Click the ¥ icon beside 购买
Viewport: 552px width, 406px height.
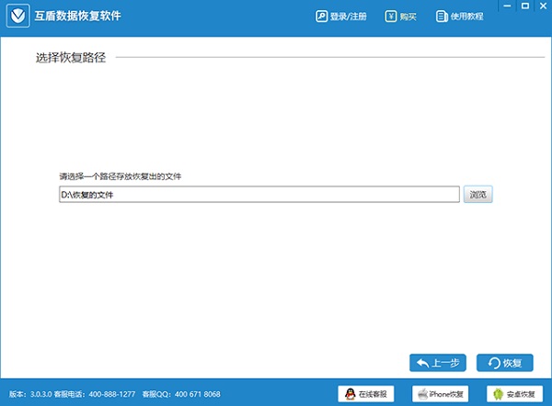coord(392,17)
